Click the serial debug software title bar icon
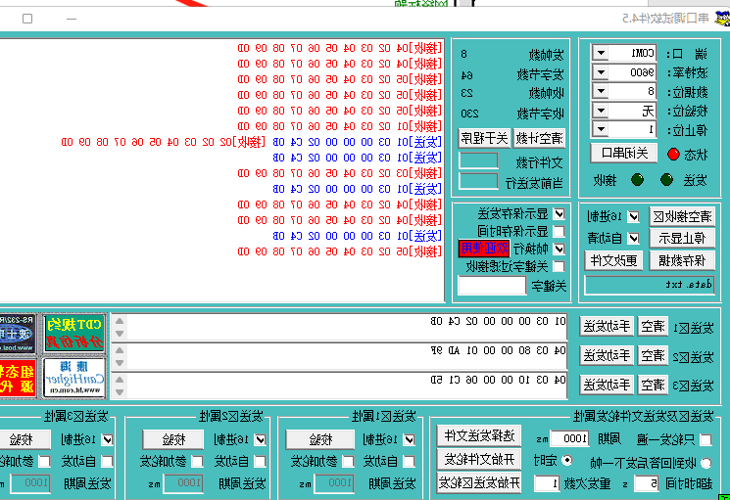This screenshot has height=500, width=730. tap(723, 19)
